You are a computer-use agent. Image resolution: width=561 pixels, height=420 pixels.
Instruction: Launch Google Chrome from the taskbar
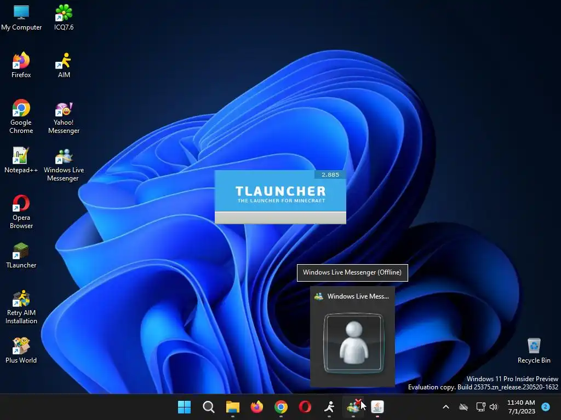click(x=281, y=407)
